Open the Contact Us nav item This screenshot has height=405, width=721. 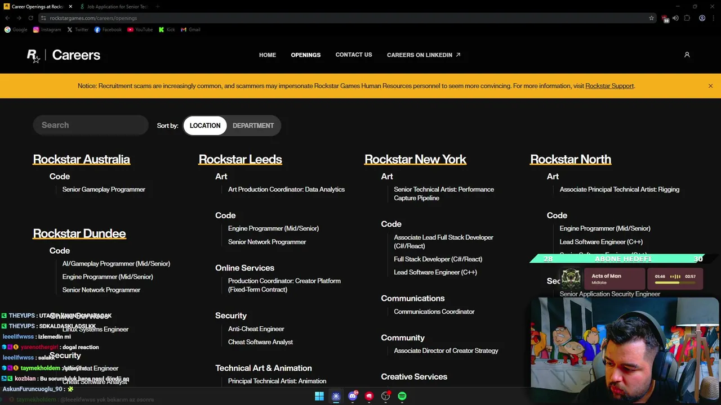tap(354, 55)
